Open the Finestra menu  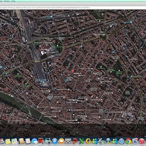pyautogui.click(x=6, y=1)
